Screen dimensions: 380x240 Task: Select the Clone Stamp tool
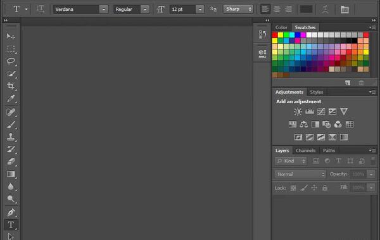point(11,137)
